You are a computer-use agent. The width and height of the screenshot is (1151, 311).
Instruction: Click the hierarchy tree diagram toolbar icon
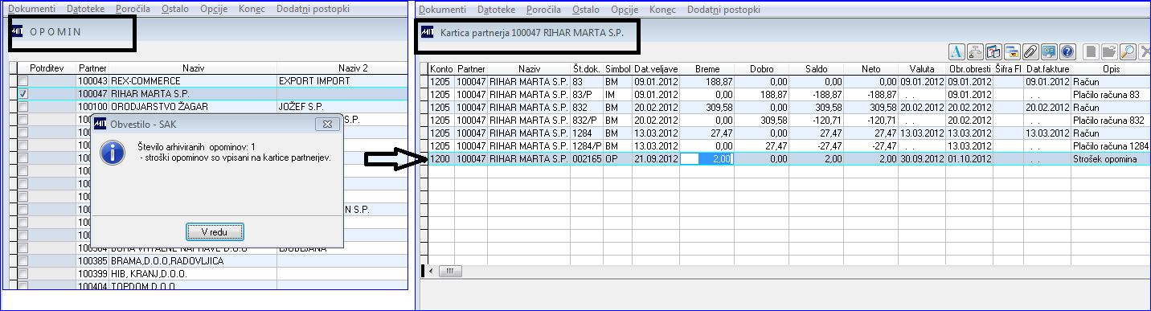pos(975,51)
